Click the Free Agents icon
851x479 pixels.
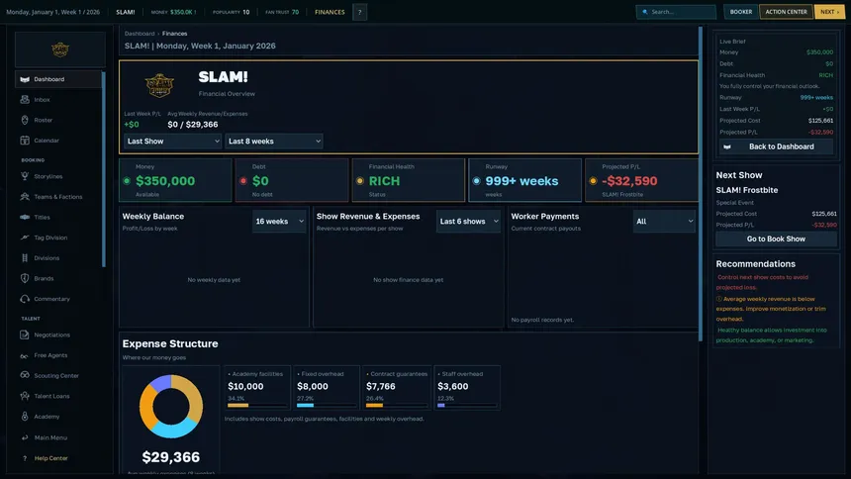[25, 355]
